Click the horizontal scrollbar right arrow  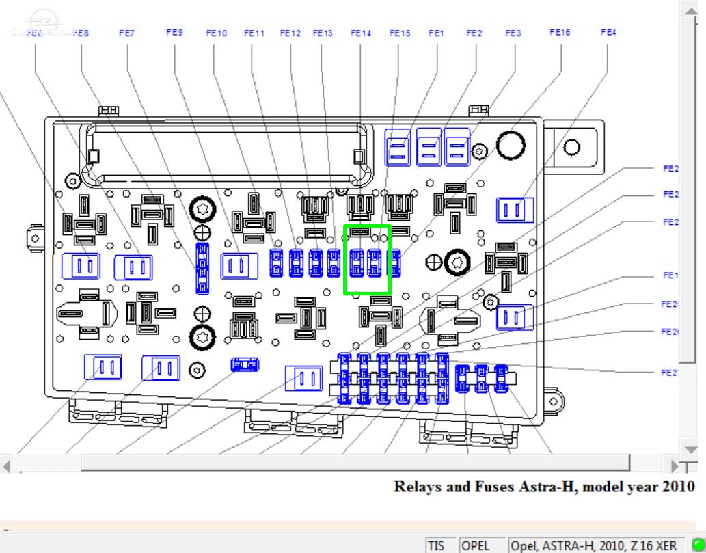pyautogui.click(x=674, y=466)
